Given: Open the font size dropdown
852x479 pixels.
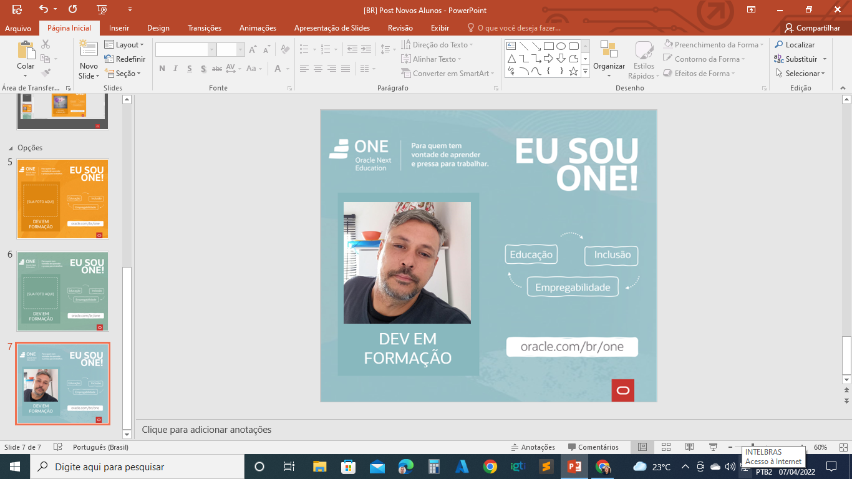Looking at the screenshot, I should coord(241,50).
